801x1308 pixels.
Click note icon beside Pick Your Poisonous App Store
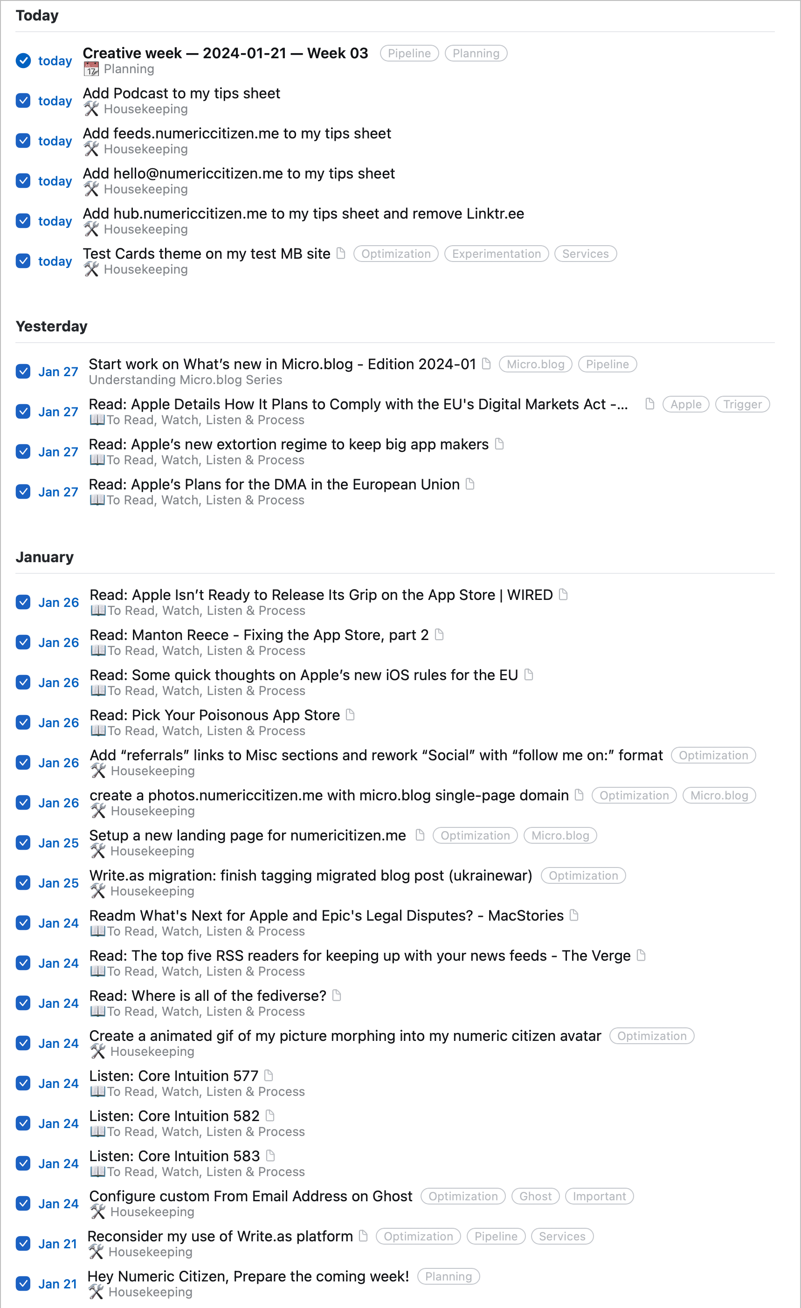point(350,715)
